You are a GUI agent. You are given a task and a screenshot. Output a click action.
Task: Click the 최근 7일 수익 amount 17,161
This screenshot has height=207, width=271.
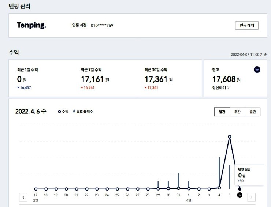tap(92, 79)
